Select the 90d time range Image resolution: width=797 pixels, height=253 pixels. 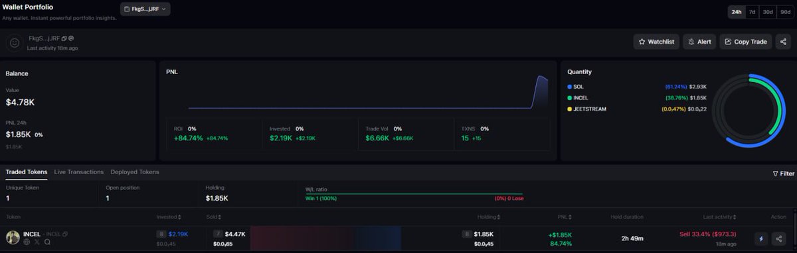pyautogui.click(x=784, y=12)
